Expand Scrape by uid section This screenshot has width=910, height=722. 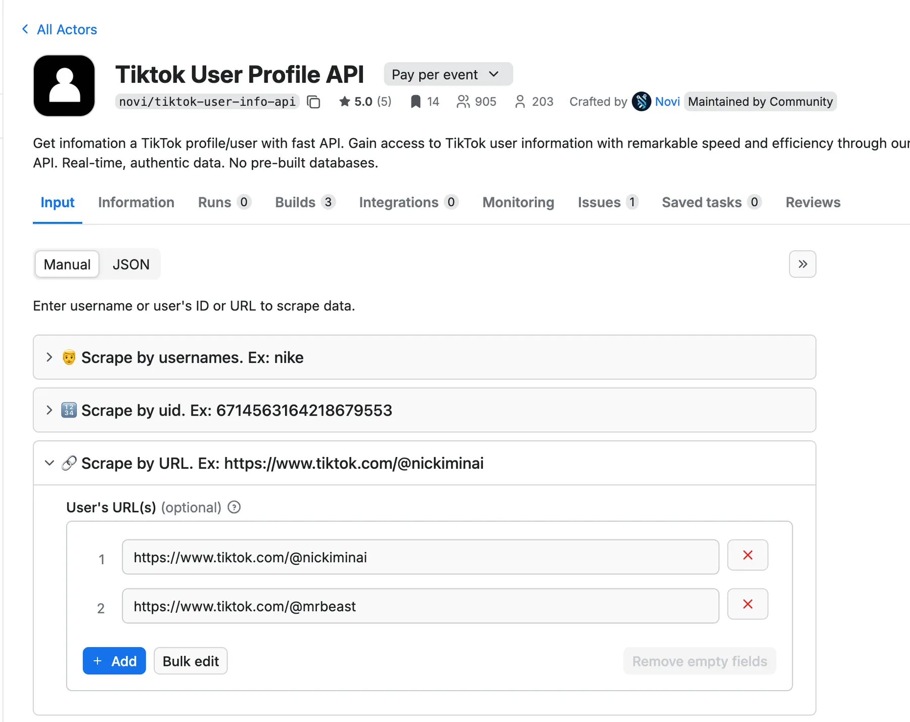pyautogui.click(x=49, y=410)
